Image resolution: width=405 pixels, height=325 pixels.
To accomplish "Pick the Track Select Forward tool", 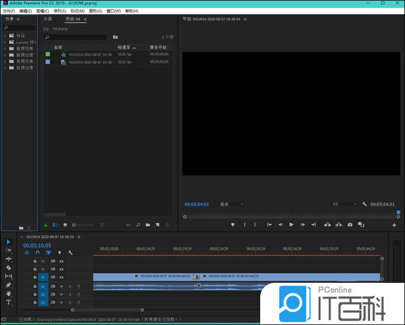I will 9,251.
